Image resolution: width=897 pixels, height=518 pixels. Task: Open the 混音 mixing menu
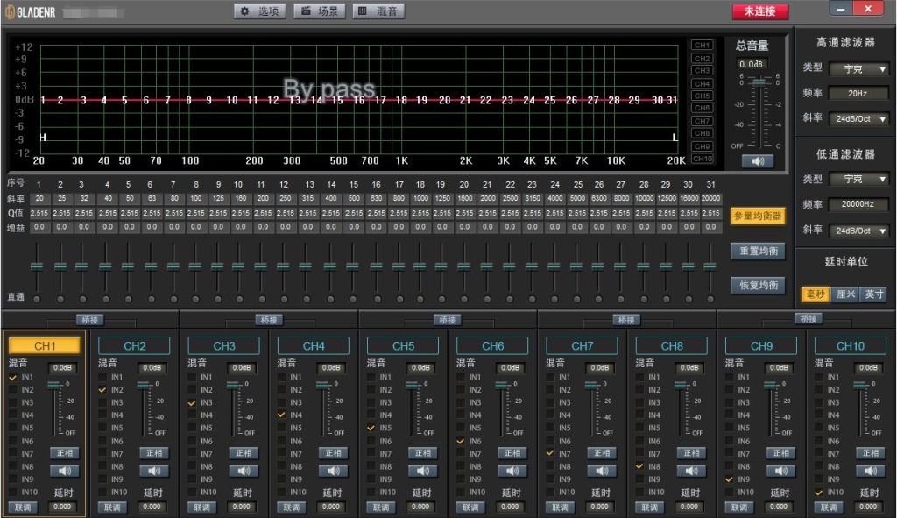[378, 11]
